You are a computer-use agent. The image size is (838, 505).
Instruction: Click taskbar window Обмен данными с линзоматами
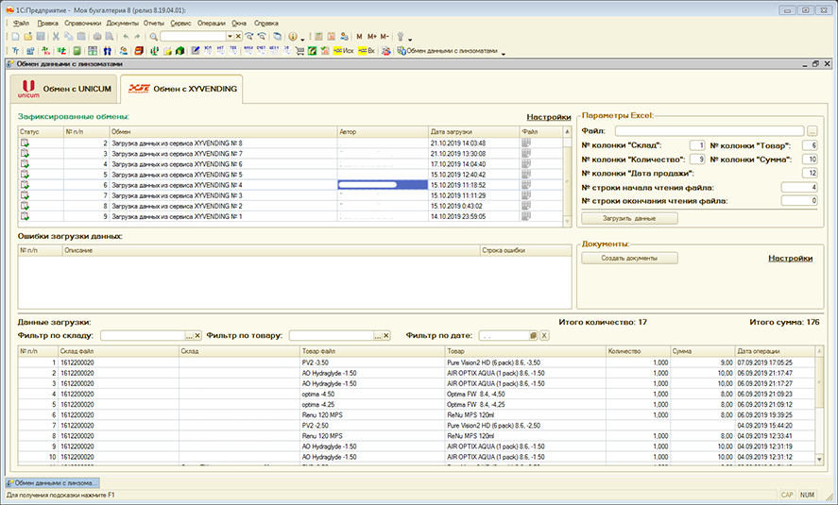coord(53,482)
